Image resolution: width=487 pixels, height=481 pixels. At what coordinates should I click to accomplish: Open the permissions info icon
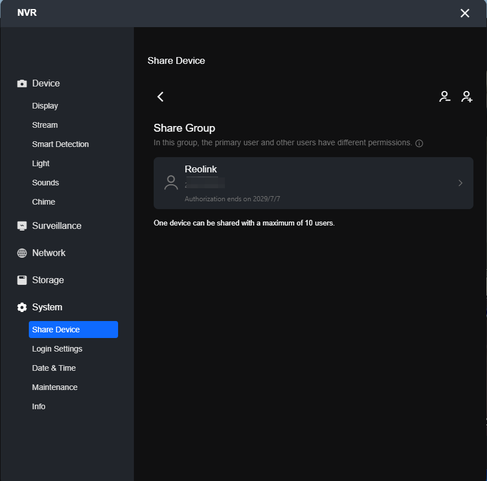[419, 143]
